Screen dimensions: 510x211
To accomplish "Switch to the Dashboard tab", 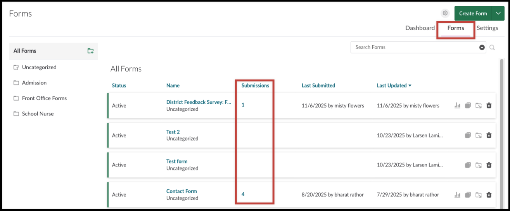I will 420,28.
